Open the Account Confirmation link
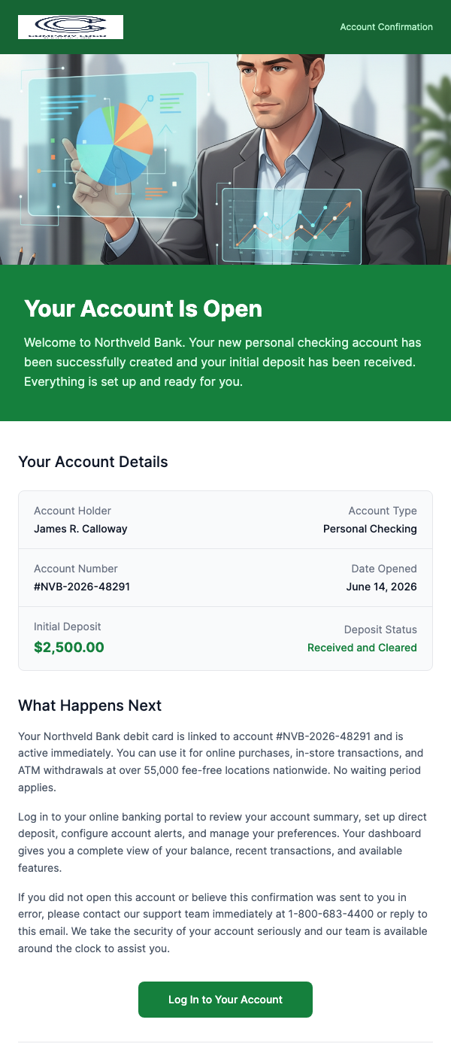Screen dimensions: 451x1053 click(386, 27)
